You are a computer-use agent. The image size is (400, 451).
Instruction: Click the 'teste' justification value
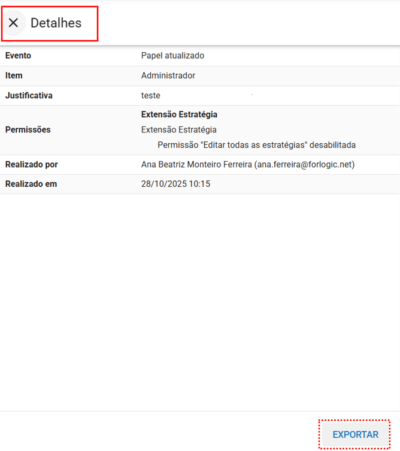tap(150, 95)
